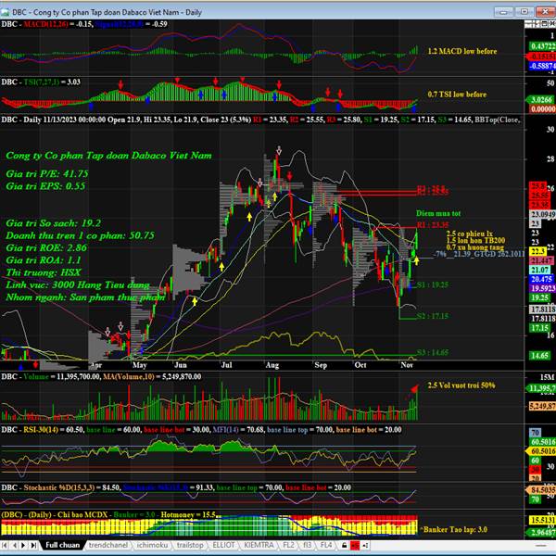Click 'Banker Tao lap: 3.0' label
Image resolution: width=556 pixels, height=556 pixels.
point(455,529)
